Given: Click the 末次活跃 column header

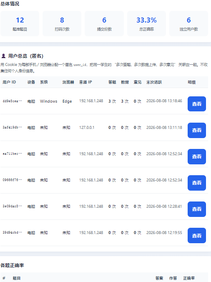Looking at the screenshot, I should pyautogui.click(x=154, y=82).
